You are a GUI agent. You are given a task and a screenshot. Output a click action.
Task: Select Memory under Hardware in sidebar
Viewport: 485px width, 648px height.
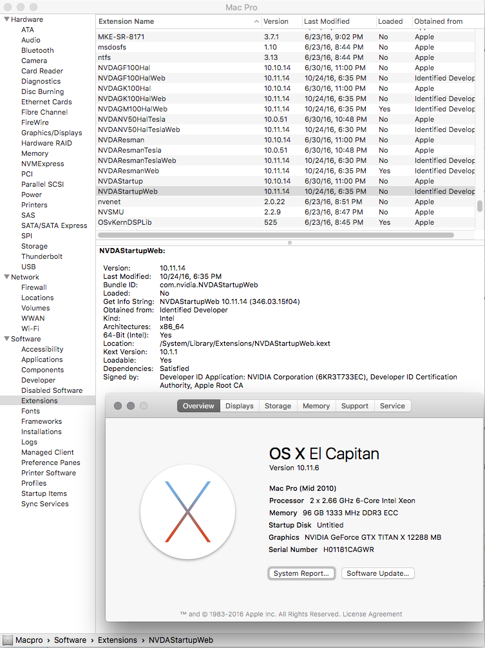pos(35,153)
